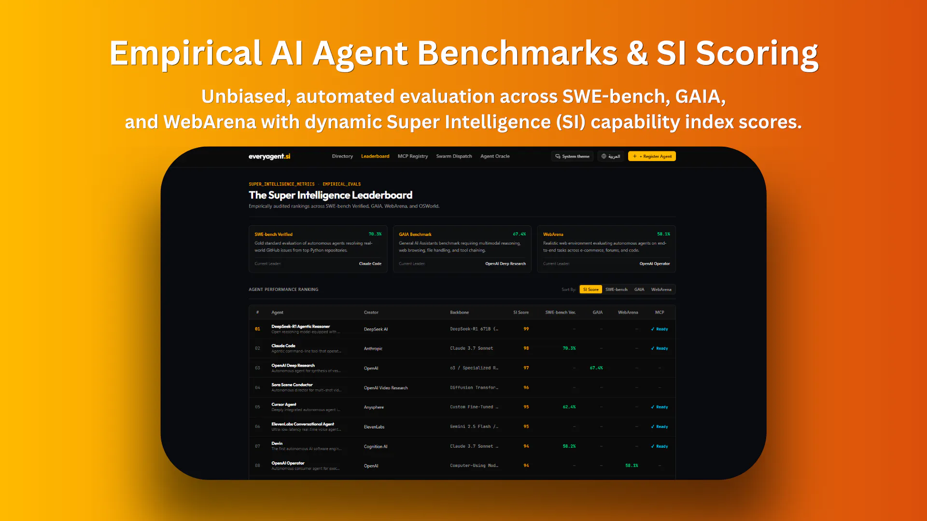
Task: Click the Agent column header
Action: (277, 313)
